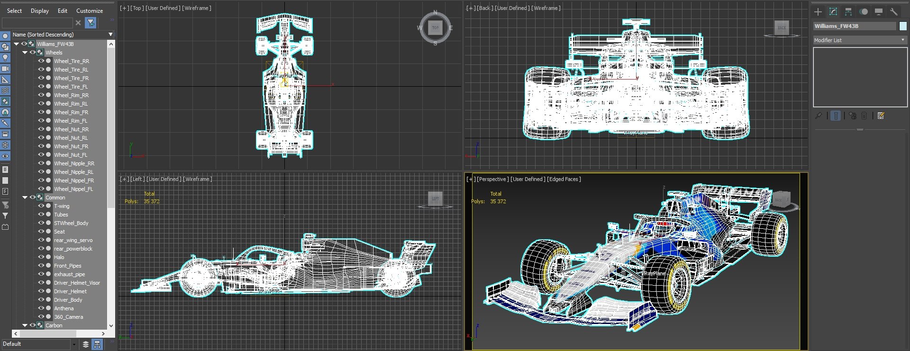Select Wheel_Nipple_RL in the tree
The height and width of the screenshot is (351, 910).
(73, 172)
